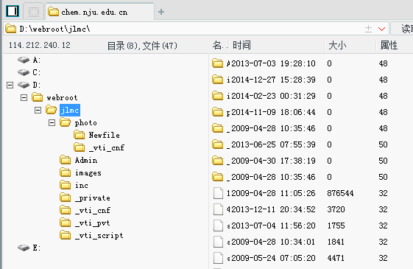
Task: Open a new tab with plus button
Action: point(161,12)
